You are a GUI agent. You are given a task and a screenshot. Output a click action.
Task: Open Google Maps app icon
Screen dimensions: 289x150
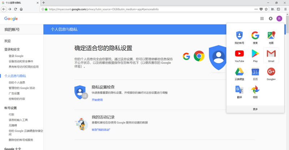[x=271, y=38]
